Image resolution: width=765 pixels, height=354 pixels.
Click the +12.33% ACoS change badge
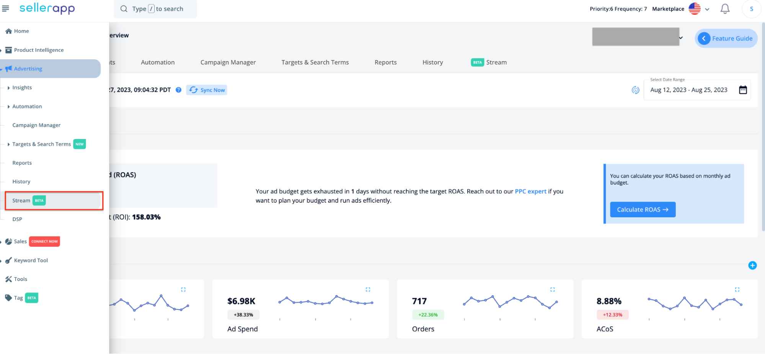612,315
